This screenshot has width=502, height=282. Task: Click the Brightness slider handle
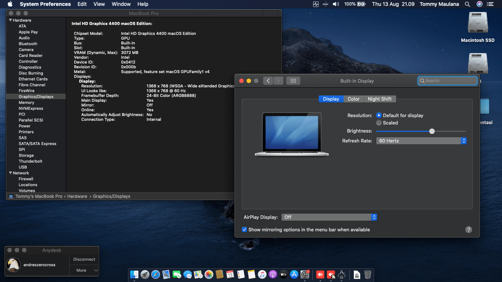click(x=432, y=131)
